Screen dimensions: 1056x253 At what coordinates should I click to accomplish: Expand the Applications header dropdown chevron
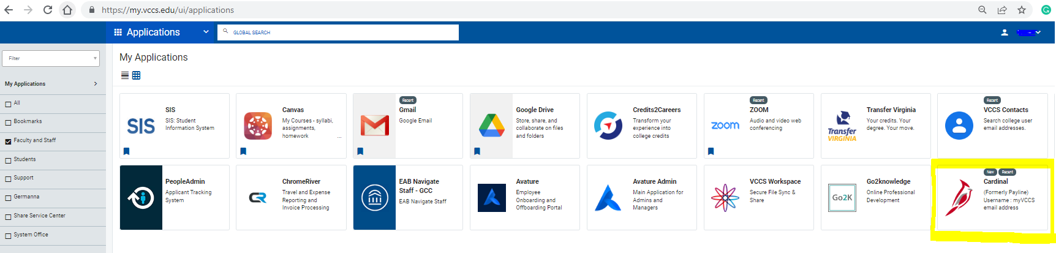pos(206,32)
